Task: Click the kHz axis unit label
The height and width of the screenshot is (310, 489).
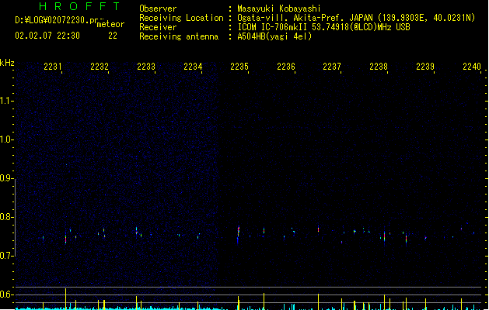Action: click(7, 63)
